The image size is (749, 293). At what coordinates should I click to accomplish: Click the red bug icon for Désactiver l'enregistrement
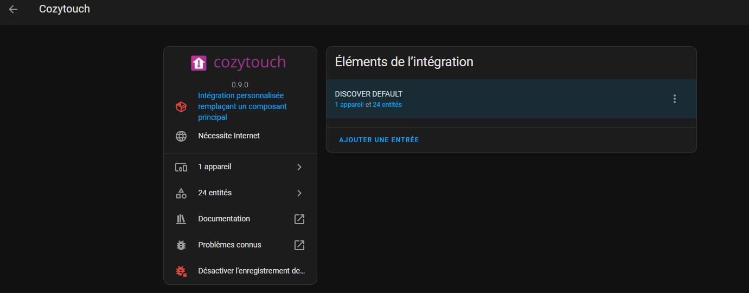[x=181, y=271]
